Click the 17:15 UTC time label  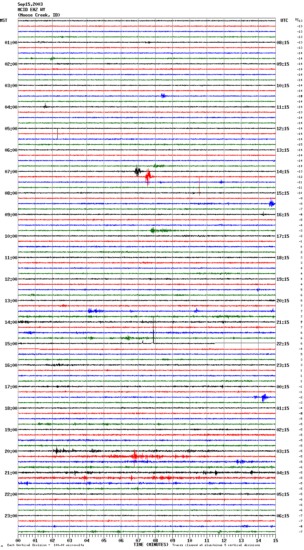pos(283,236)
